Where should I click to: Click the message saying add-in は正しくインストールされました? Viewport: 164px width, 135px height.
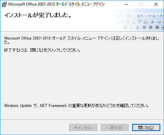[82, 40]
